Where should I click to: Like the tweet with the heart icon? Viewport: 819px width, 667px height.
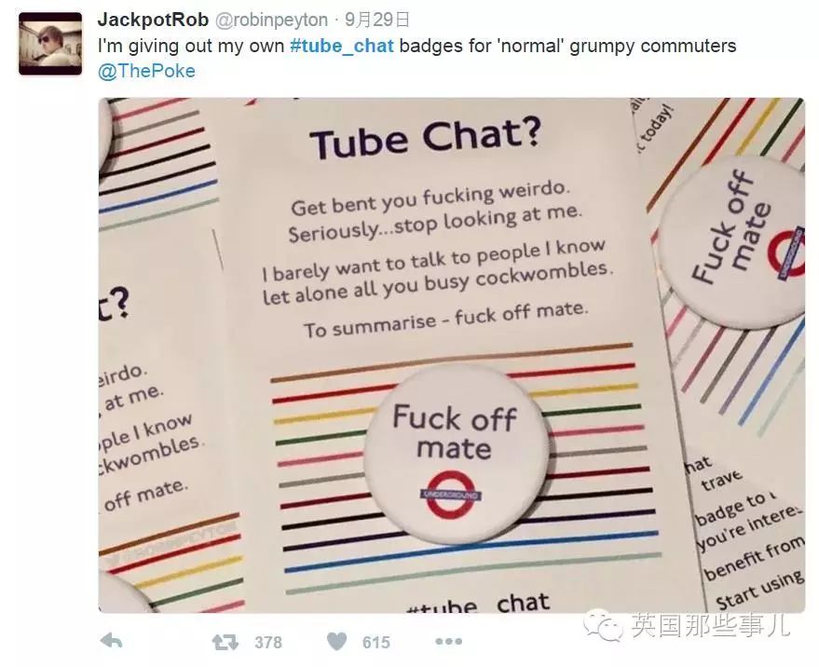click(x=336, y=642)
